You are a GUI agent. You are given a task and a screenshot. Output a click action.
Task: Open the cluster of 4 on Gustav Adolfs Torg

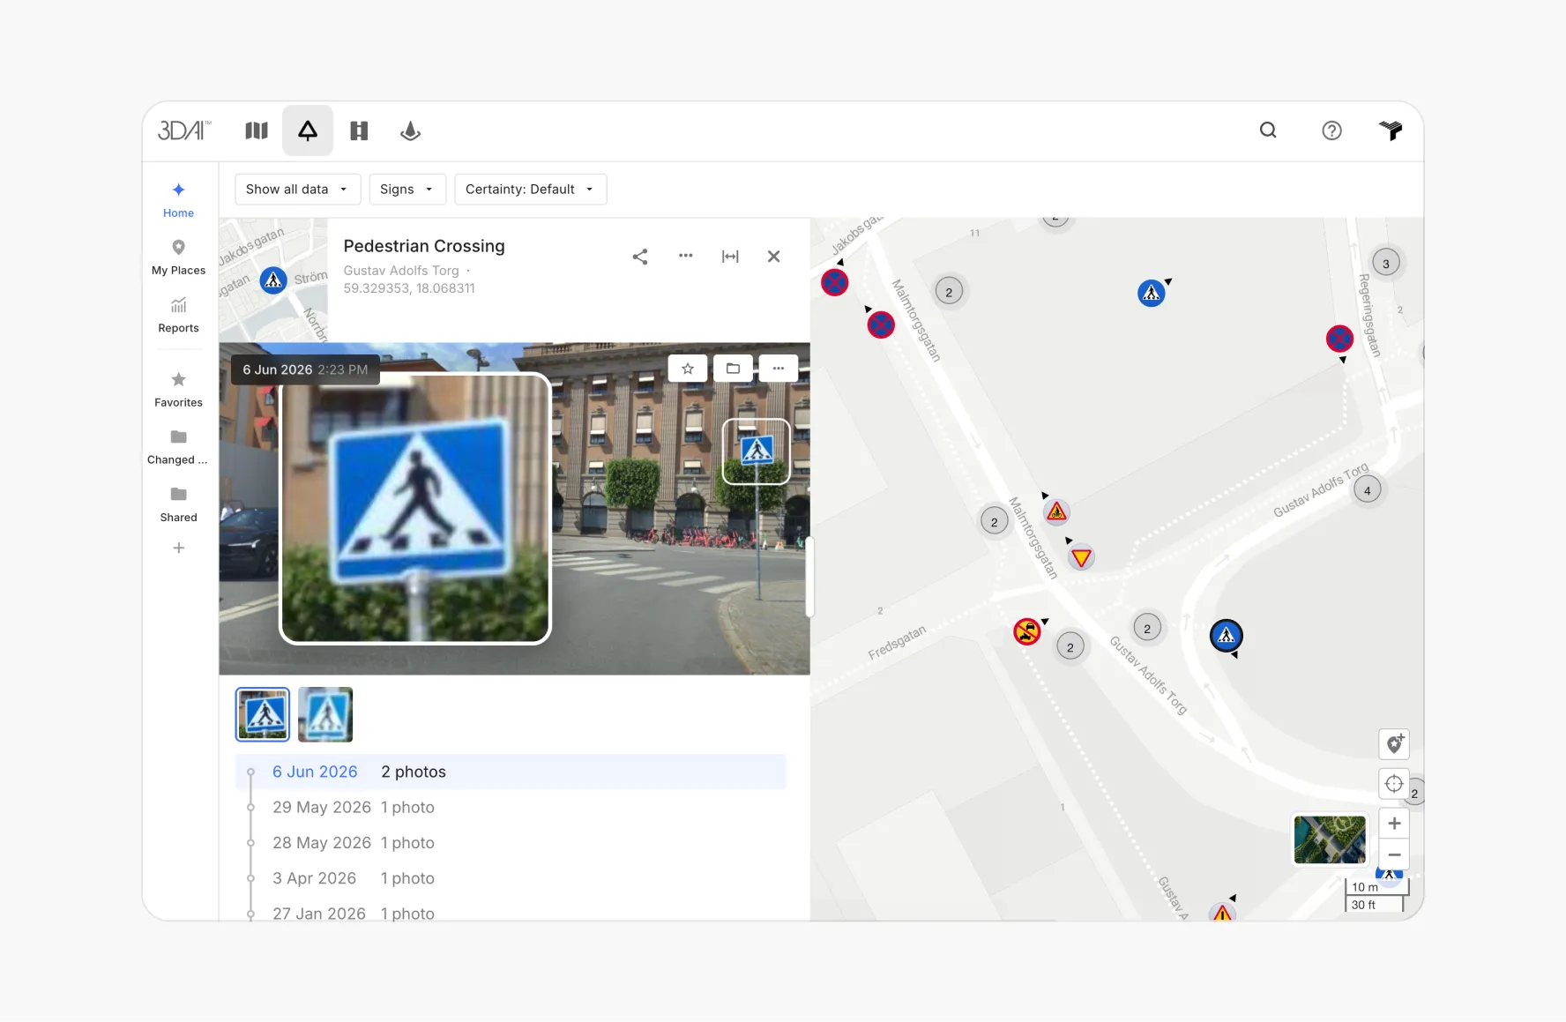click(x=1368, y=490)
